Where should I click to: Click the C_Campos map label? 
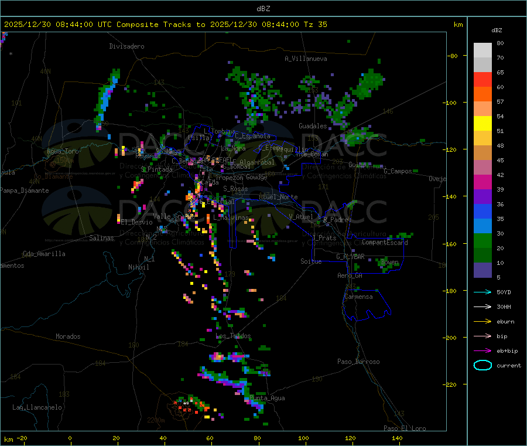click(x=398, y=171)
